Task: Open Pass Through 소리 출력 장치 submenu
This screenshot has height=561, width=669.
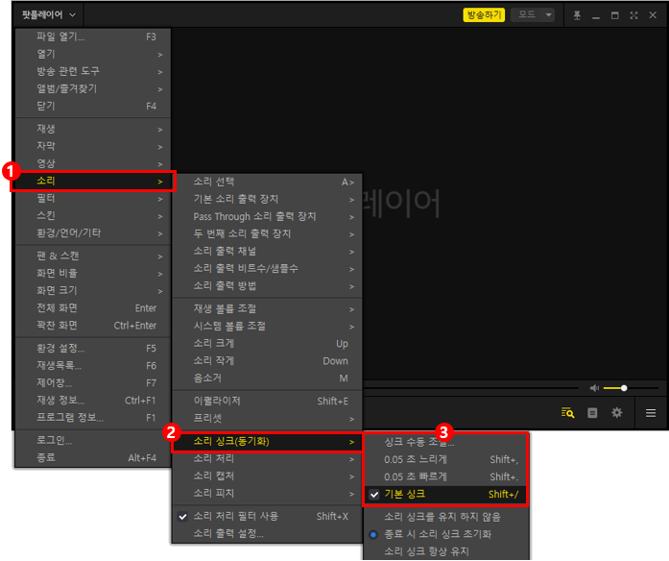Action: click(267, 217)
